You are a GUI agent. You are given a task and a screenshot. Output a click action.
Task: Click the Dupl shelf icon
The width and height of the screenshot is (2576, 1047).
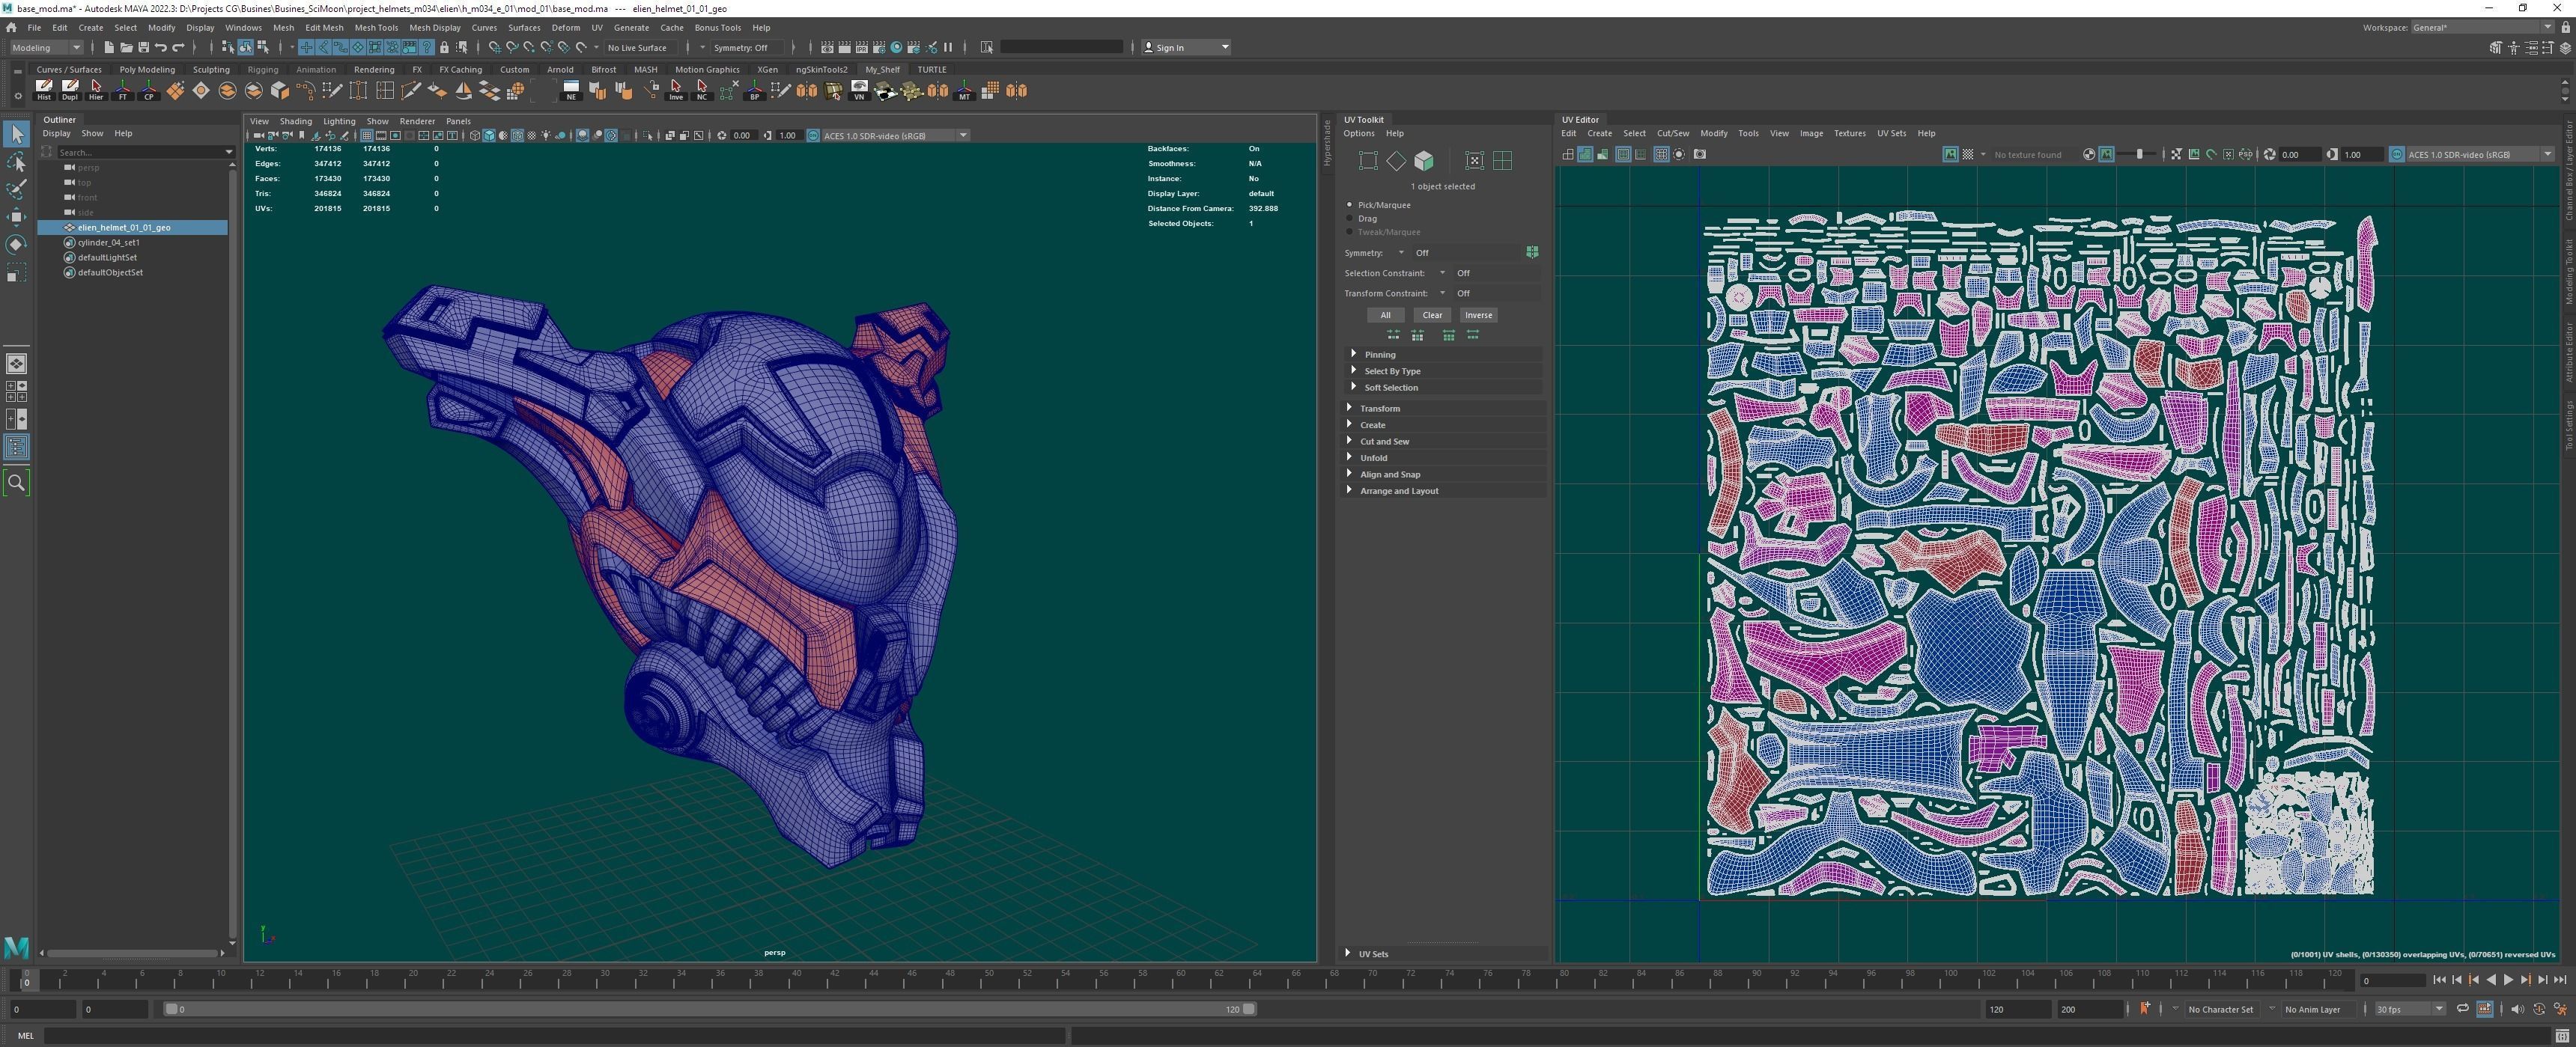[x=69, y=90]
